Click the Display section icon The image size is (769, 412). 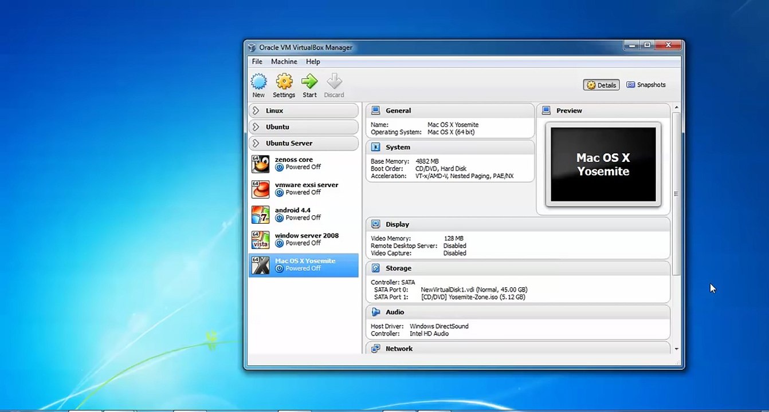(x=375, y=224)
